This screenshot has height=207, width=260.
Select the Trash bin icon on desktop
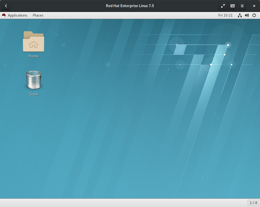[34, 80]
